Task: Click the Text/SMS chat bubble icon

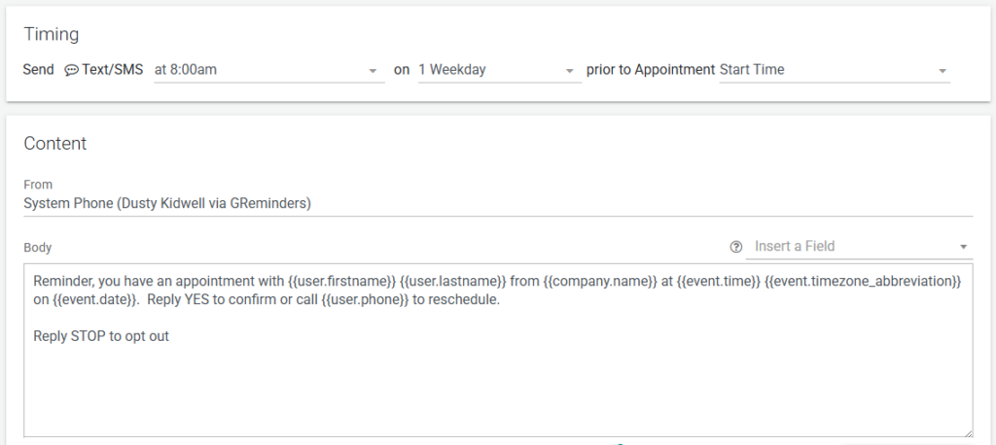Action: pos(71,70)
